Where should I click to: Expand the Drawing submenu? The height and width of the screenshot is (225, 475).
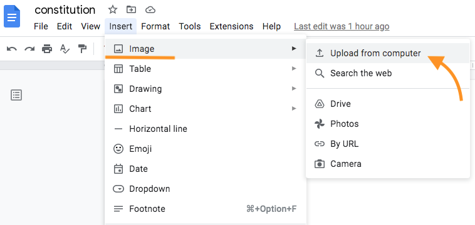click(x=206, y=89)
